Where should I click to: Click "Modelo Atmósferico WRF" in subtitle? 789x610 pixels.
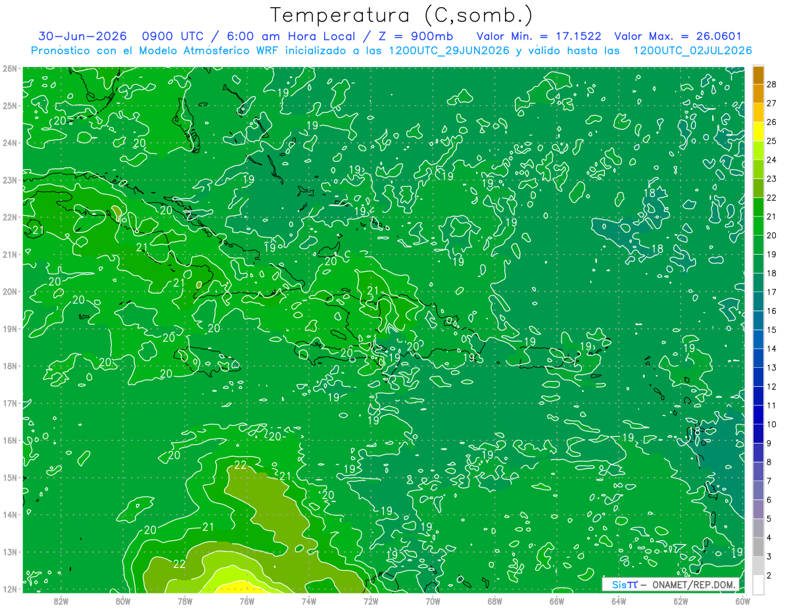206,51
